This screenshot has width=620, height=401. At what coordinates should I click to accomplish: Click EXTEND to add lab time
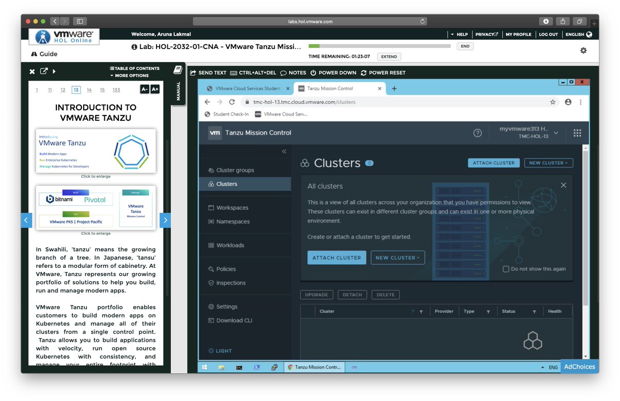(389, 56)
